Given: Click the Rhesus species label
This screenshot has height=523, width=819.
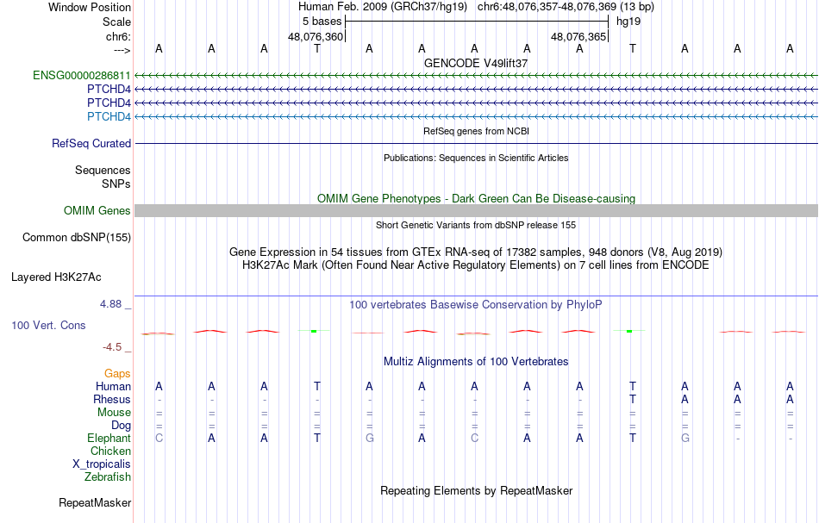Looking at the screenshot, I should tap(112, 399).
